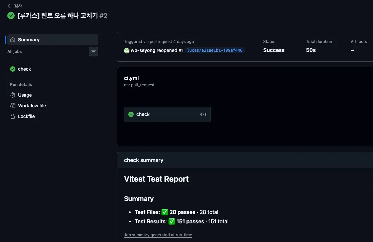Click the All jobs label
This screenshot has width=373, height=242.
point(14,51)
